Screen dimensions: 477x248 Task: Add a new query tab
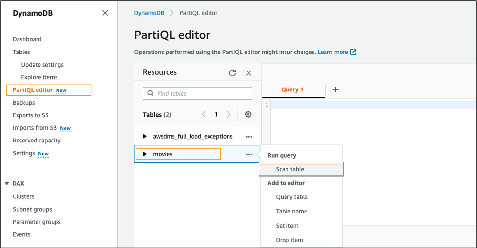tap(335, 89)
